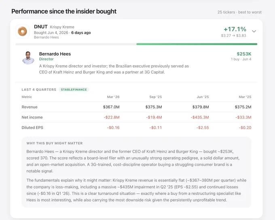Click the '1 buy · Jun 4' text
This screenshot has height=220, width=275.
click(241, 59)
